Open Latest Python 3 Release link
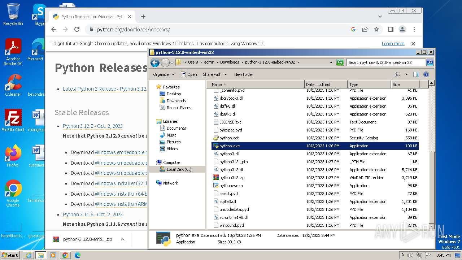Screen dimensions: 462x260 coord(105,89)
